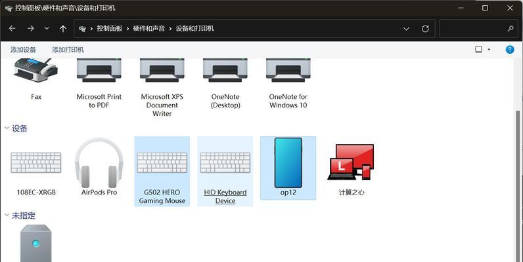Collapse the 未指定 section

(x=7, y=215)
